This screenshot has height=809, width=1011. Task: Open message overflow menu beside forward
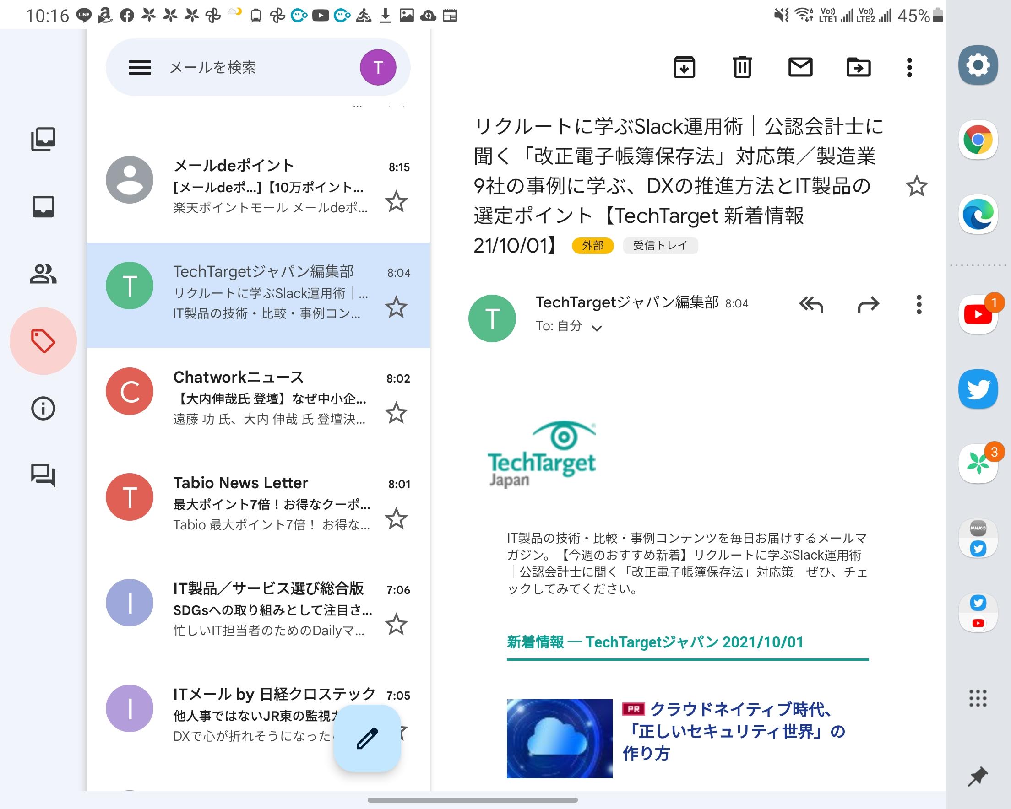[919, 305]
